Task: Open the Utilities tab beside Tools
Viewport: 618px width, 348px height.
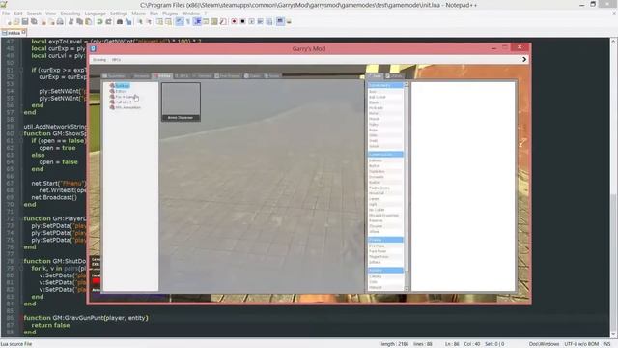Action: (x=395, y=76)
